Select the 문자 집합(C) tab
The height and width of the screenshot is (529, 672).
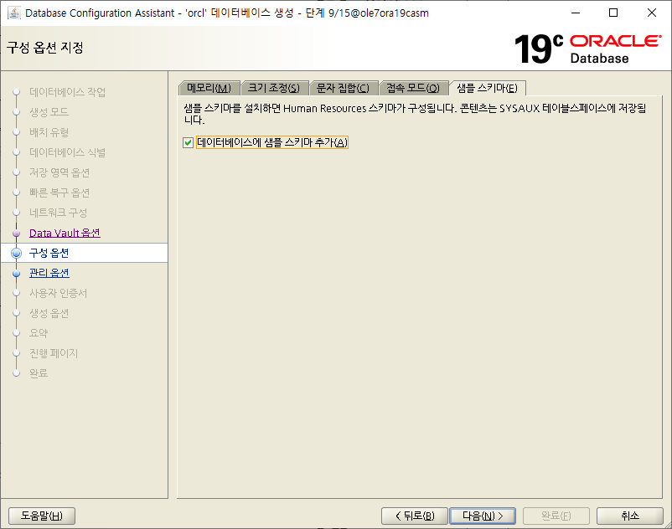(343, 88)
